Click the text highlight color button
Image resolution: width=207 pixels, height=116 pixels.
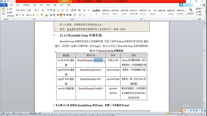click(x=42, y=15)
